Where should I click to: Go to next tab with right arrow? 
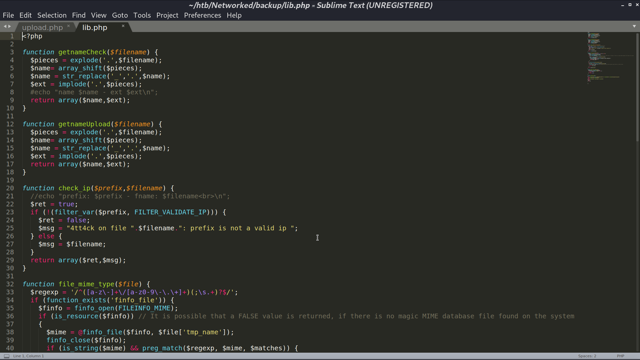click(10, 26)
